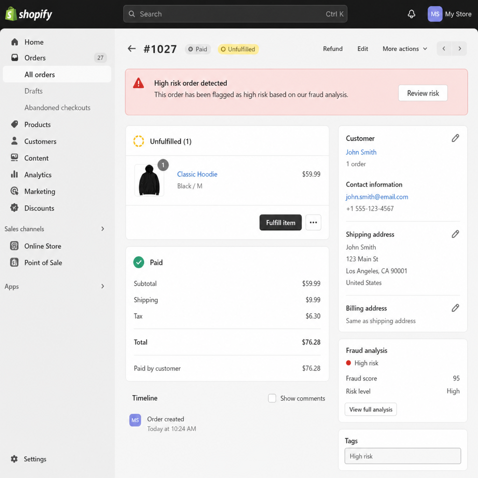The width and height of the screenshot is (478, 478).
Task: Open Settings in the sidebar
Action: pyautogui.click(x=35, y=459)
